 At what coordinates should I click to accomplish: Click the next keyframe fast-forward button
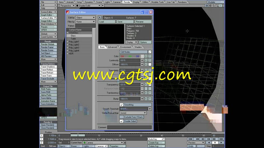pyautogui.click(x=215, y=139)
